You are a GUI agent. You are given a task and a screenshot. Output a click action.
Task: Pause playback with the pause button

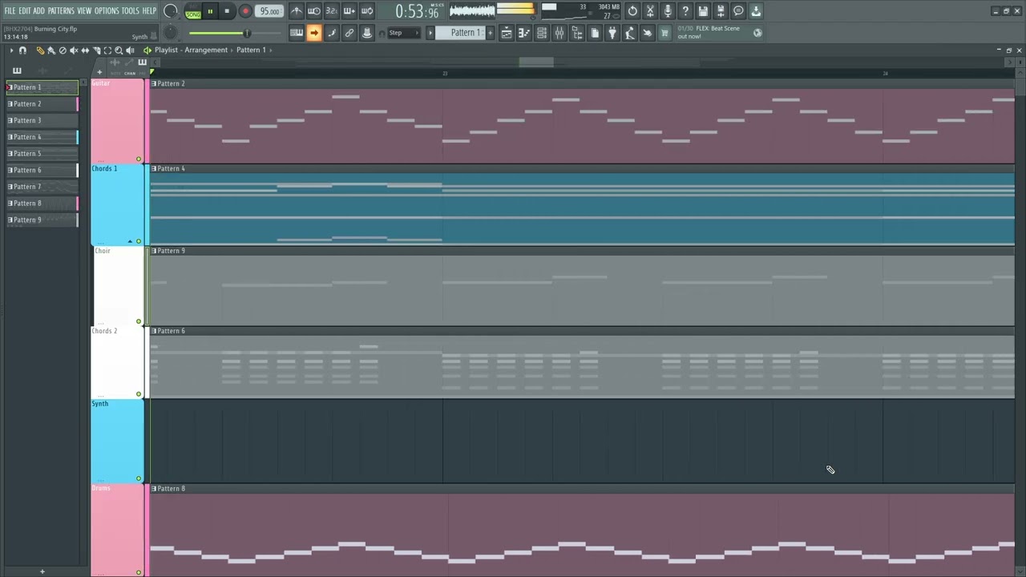pos(210,11)
